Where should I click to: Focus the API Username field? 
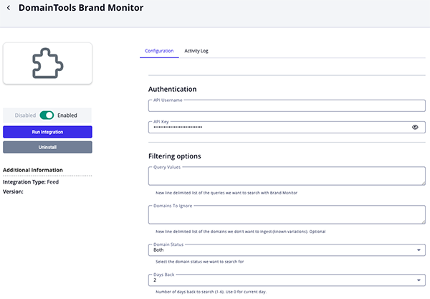point(286,106)
